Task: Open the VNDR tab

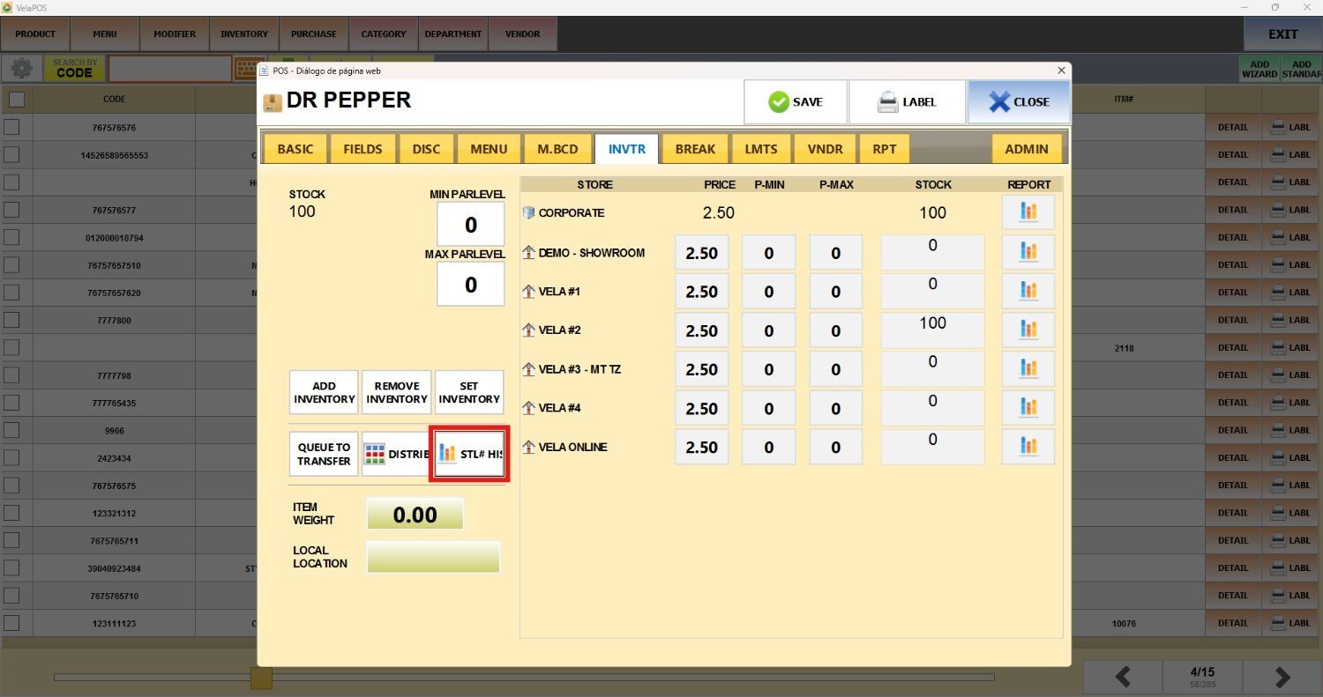Action: (825, 149)
